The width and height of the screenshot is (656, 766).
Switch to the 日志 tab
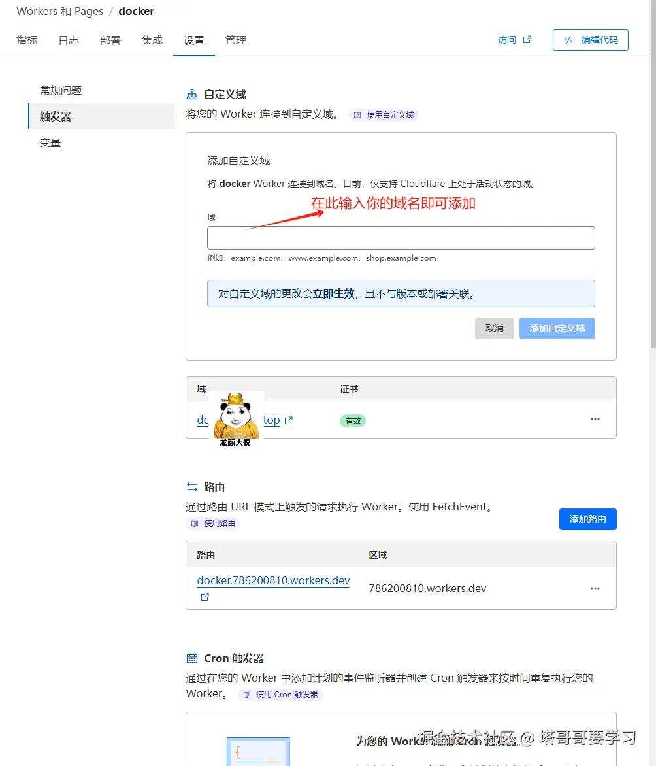tap(69, 40)
